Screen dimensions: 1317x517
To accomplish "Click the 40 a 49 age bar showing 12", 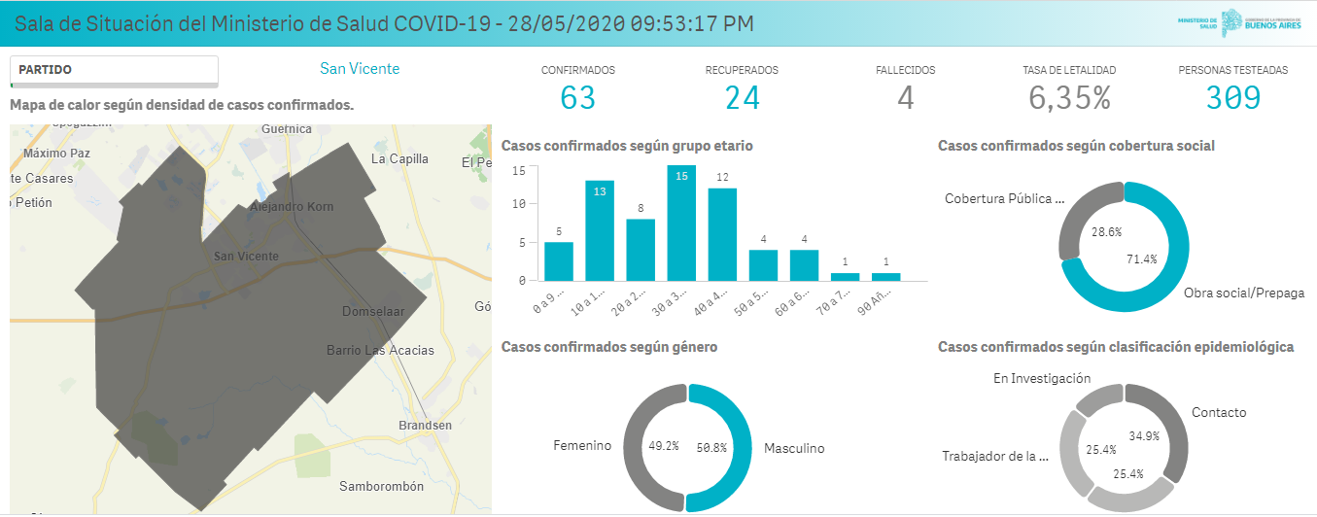I will point(721,234).
